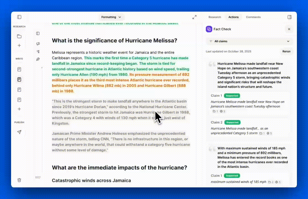Switch to the Comments tab
The height and width of the screenshot is (199, 308).
click(x=253, y=17)
